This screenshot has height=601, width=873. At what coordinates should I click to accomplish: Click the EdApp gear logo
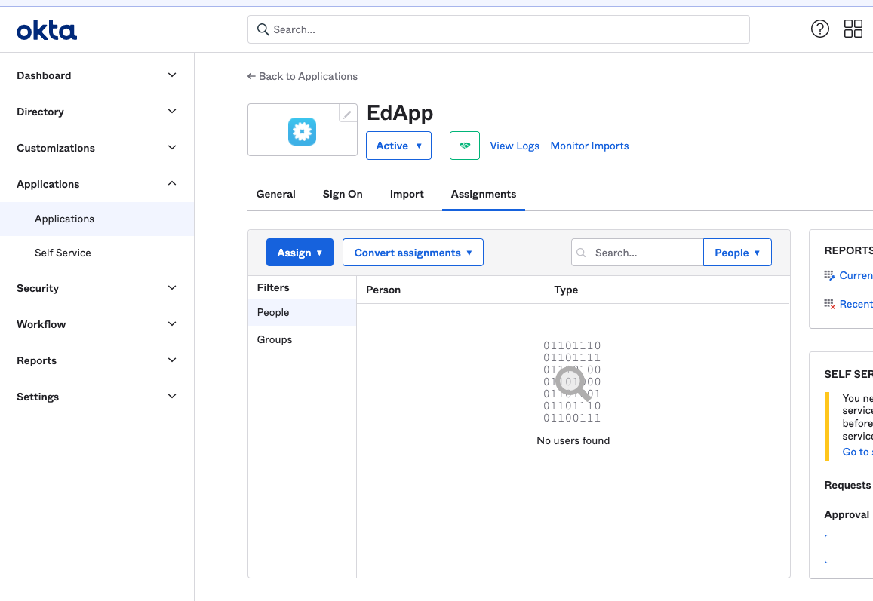coord(303,131)
